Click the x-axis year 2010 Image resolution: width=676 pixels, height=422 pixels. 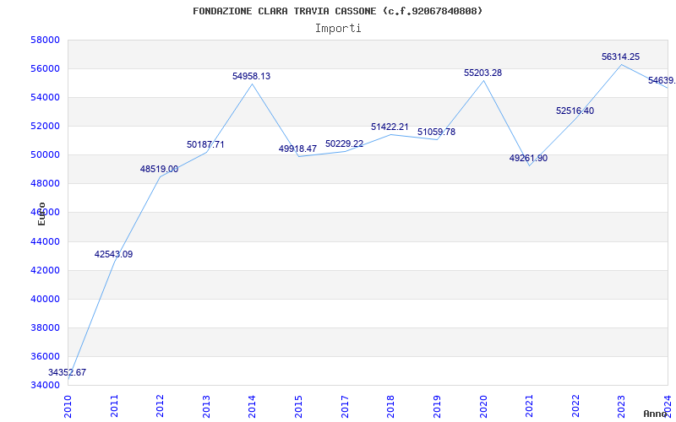(x=68, y=407)
